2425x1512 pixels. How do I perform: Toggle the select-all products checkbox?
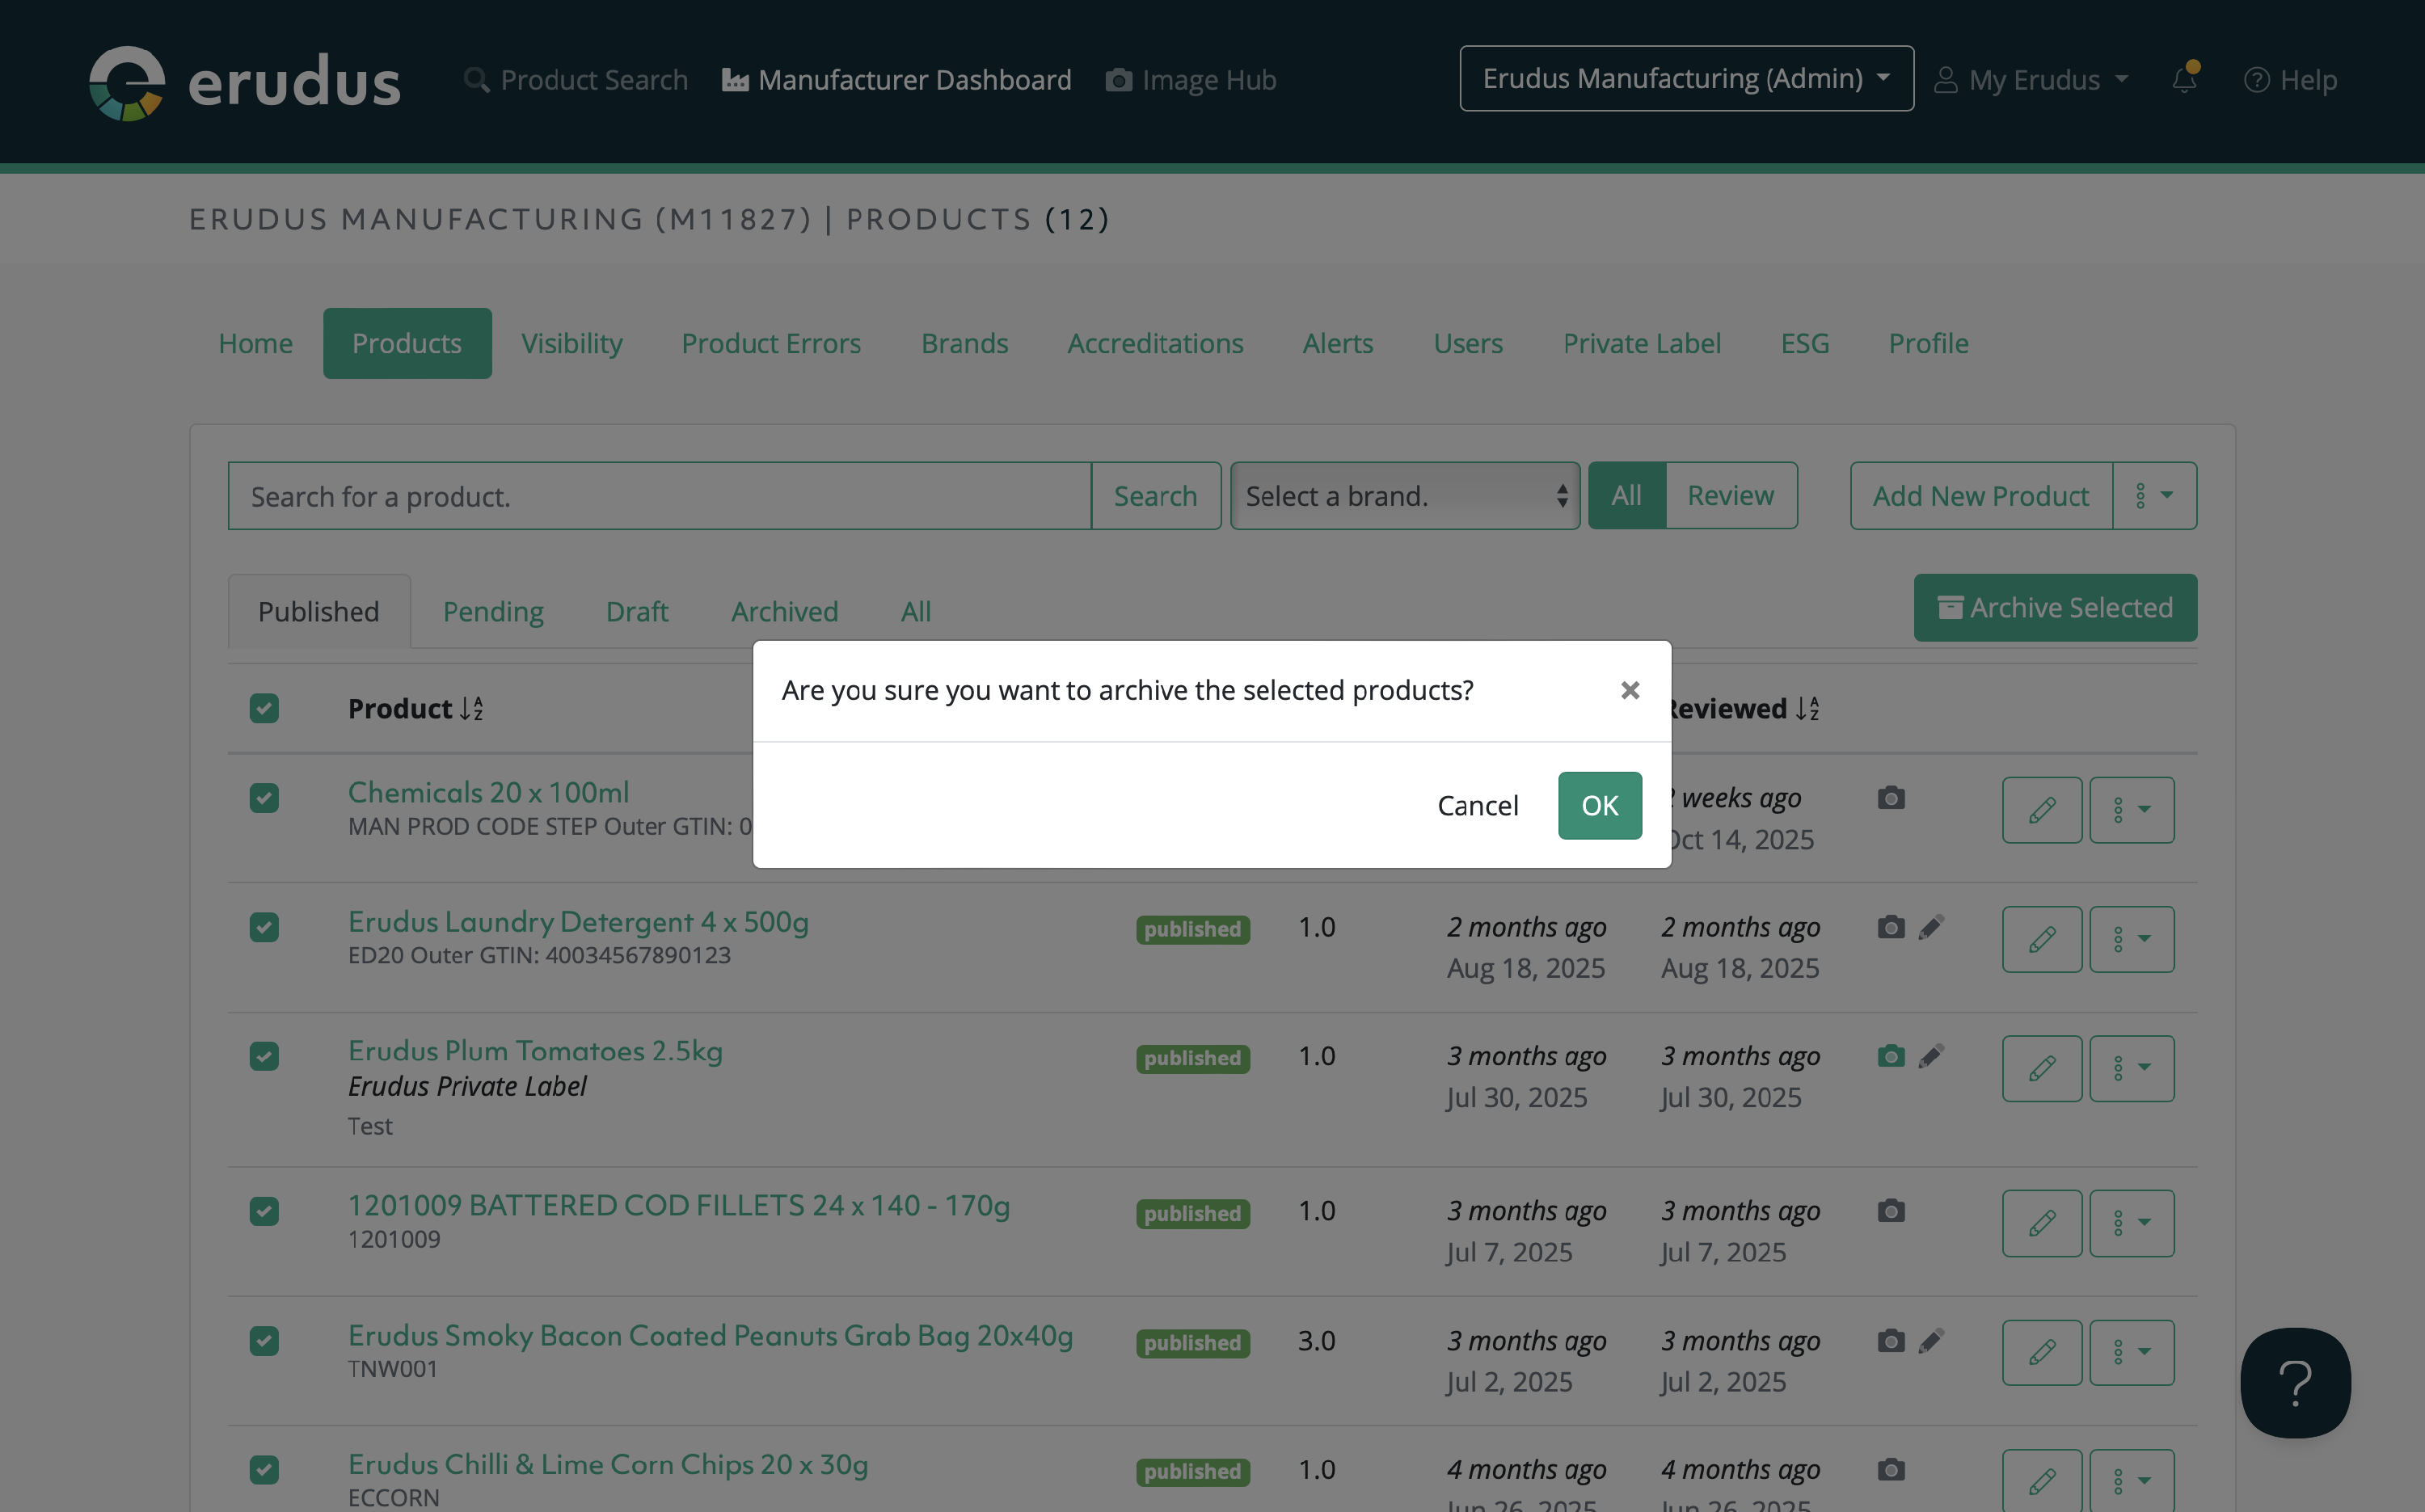click(x=264, y=708)
